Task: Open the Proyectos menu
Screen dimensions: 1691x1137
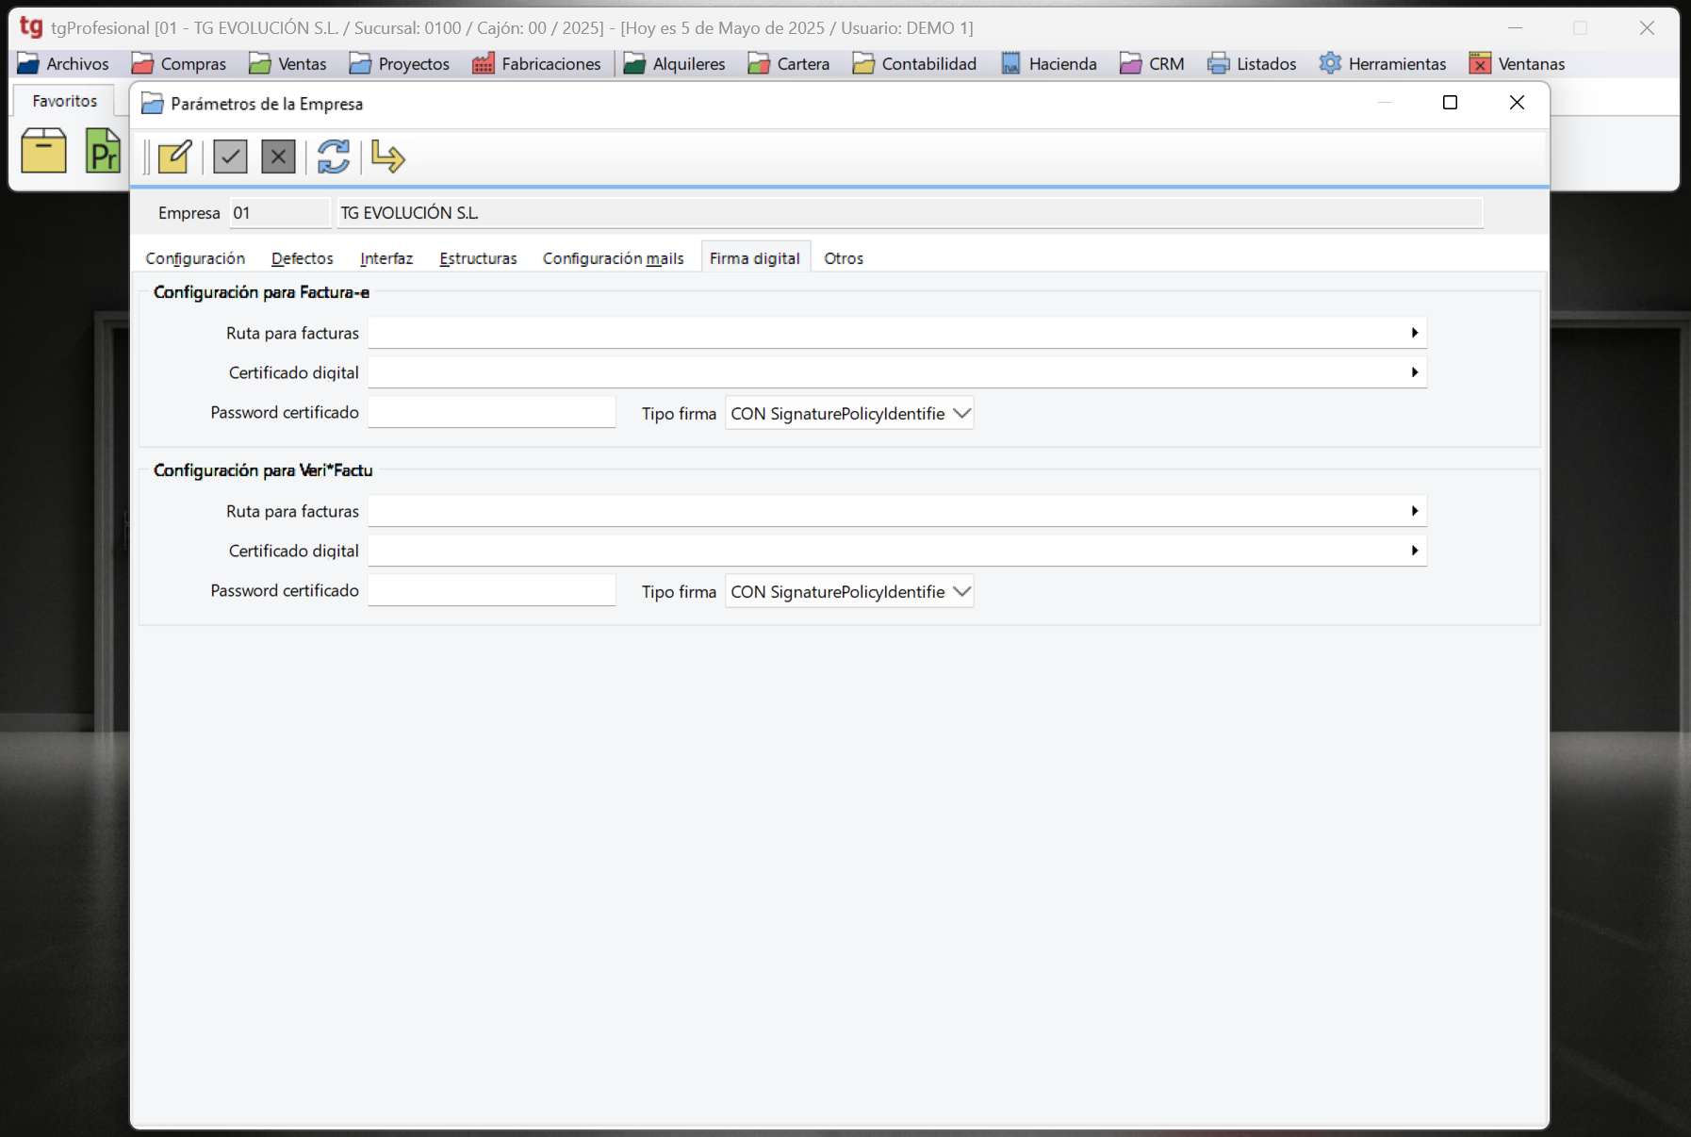Action: (x=399, y=63)
